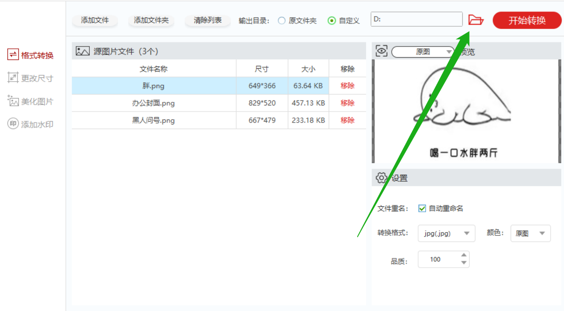Decrease quality with the down stepper arrow
This screenshot has width=564, height=311.
tap(464, 263)
